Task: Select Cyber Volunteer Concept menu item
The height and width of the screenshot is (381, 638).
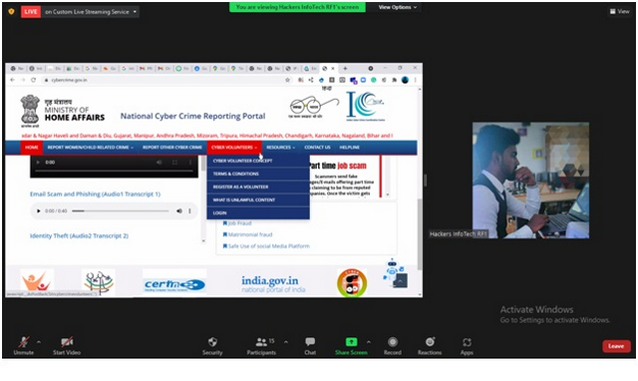Action: (x=258, y=161)
